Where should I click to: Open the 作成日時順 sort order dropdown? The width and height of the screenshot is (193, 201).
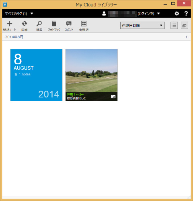click(x=142, y=25)
